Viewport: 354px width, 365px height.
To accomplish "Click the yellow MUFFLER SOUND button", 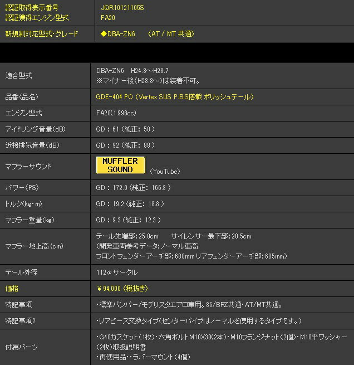I will click(120, 166).
